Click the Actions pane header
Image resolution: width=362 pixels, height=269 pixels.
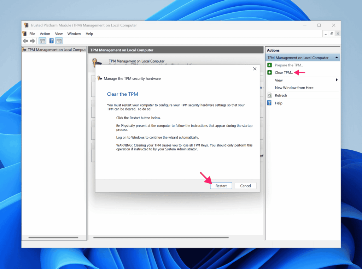coord(303,50)
